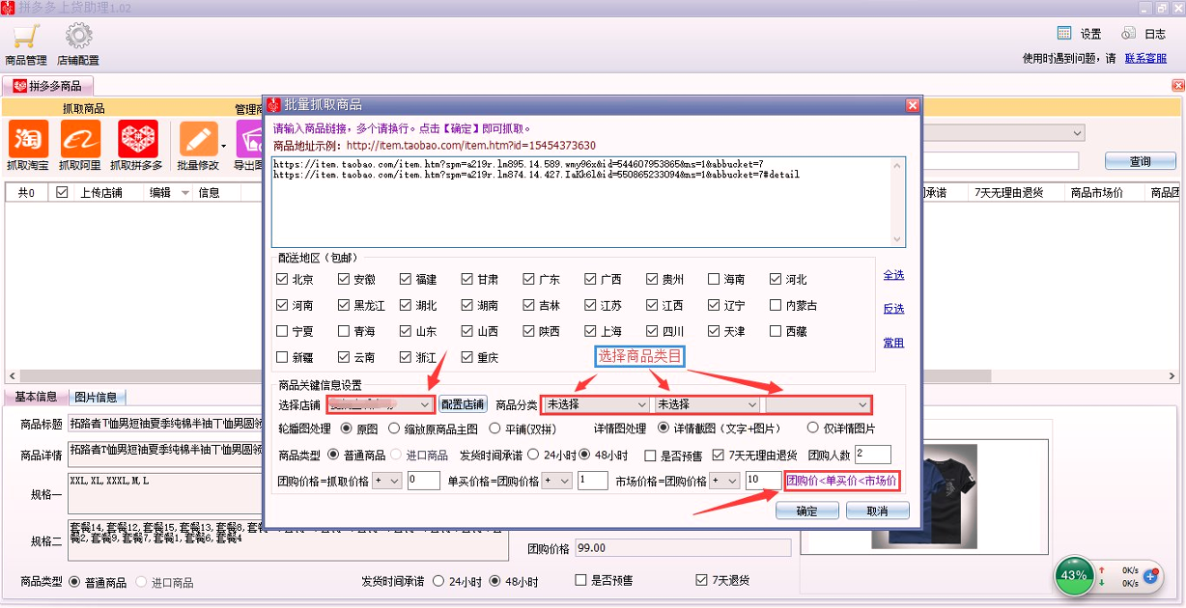Uncheck 重庆 delivery region
Screen dimensions: 1186x608
click(467, 358)
